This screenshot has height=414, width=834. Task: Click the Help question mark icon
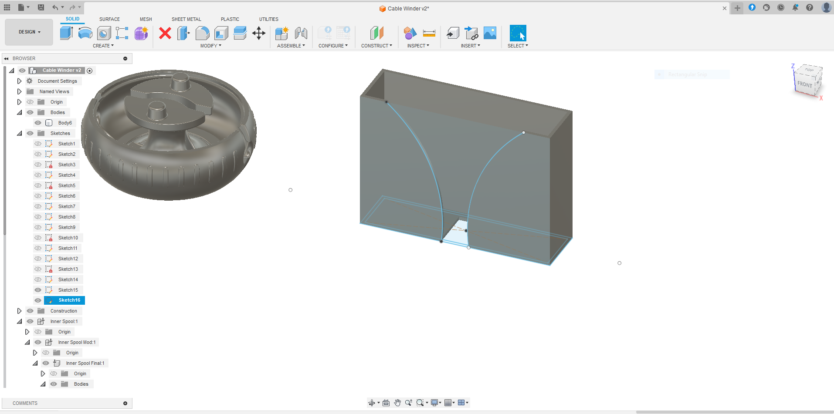pyautogui.click(x=810, y=7)
